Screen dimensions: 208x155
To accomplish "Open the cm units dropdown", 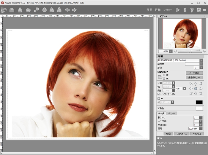I will tap(184, 89).
